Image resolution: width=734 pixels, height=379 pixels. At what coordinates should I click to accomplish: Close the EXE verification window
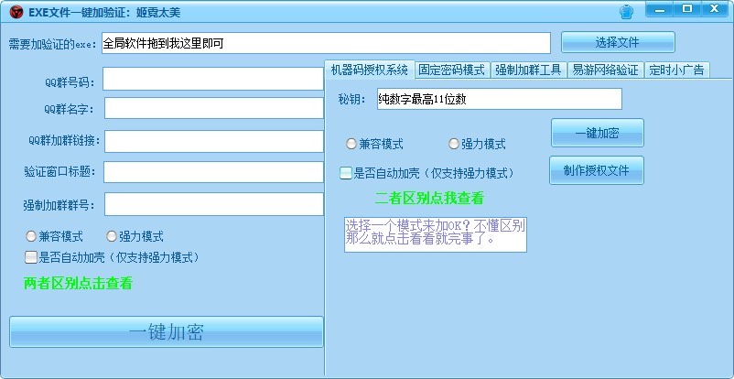pyautogui.click(x=715, y=9)
